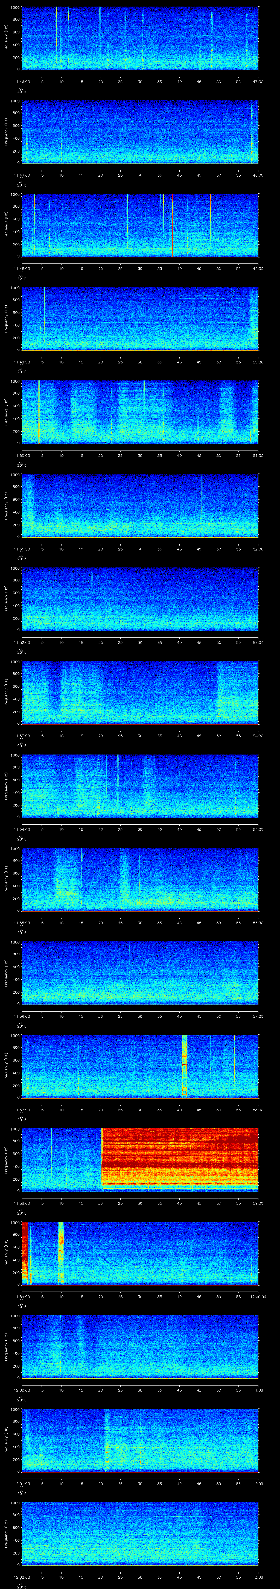
Task: Click the red spike near 38 seconds in the 11:48 spectrogram
Action: 173,225
